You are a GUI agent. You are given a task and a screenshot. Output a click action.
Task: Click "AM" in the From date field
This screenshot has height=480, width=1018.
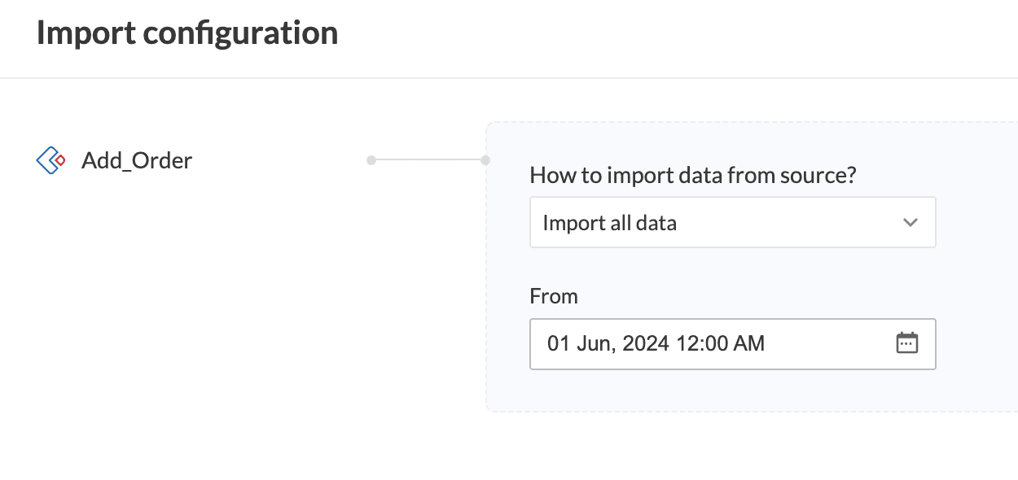tap(750, 343)
